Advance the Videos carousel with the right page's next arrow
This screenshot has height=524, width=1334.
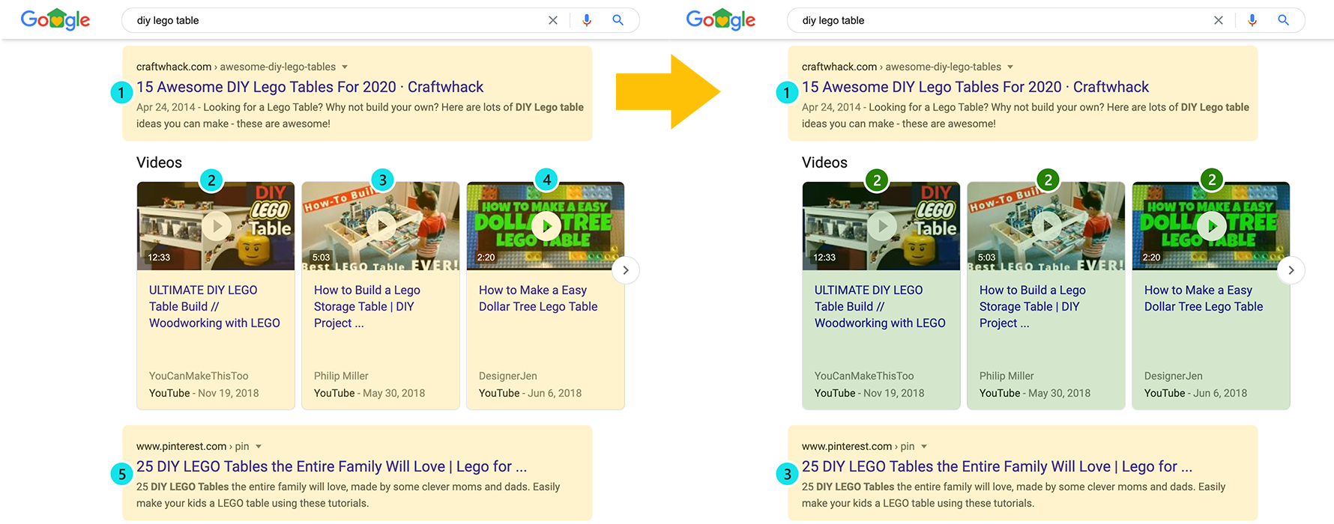pos(1291,270)
